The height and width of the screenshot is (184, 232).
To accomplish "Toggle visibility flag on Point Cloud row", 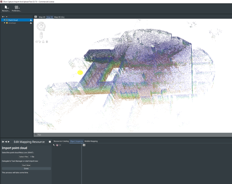I will [x=31, y=20].
